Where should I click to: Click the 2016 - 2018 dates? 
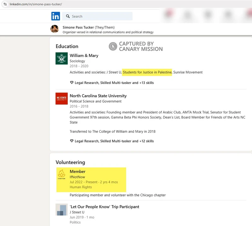tap(79, 106)
